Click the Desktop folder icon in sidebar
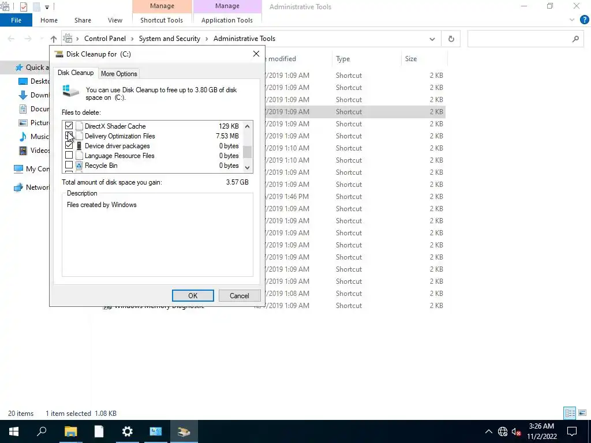591x443 pixels. coord(23,81)
